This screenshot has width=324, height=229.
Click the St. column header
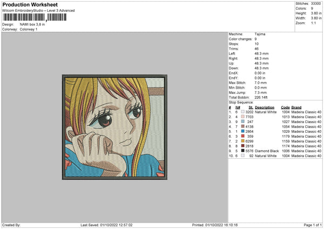pyautogui.click(x=251, y=107)
